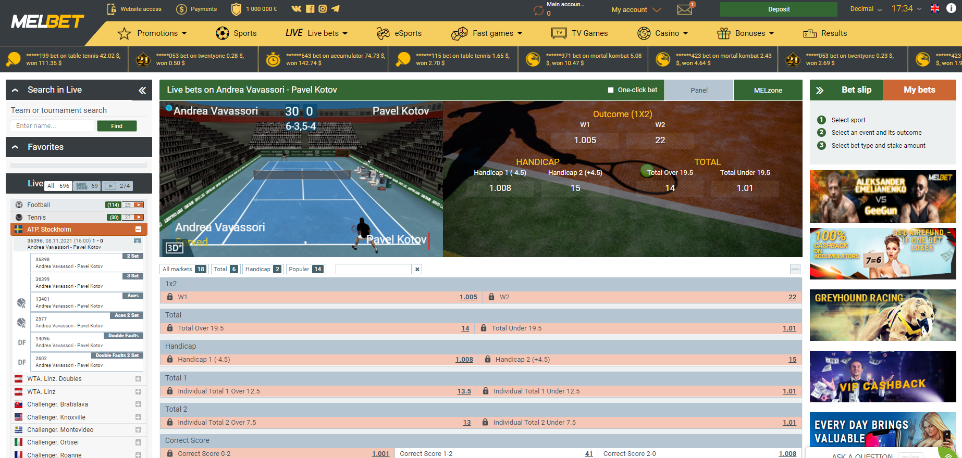The width and height of the screenshot is (962, 458).
Task: Watch Tennis live video stream icon
Action: 139,218
